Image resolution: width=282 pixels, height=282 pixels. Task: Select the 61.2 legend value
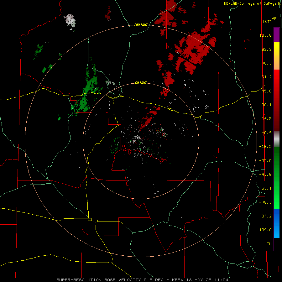point(267,77)
